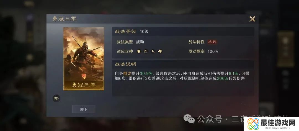The height and width of the screenshot is (131, 299).
Task: Click the 战法说明 section header
Action: pyautogui.click(x=125, y=64)
